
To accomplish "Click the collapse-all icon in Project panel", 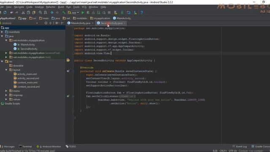I will tap(51, 23).
